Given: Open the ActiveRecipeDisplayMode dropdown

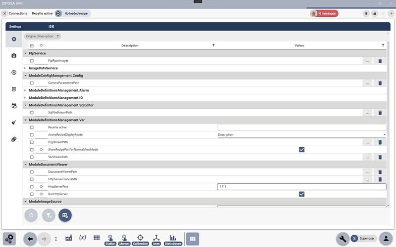Looking at the screenshot, I should (x=301, y=135).
